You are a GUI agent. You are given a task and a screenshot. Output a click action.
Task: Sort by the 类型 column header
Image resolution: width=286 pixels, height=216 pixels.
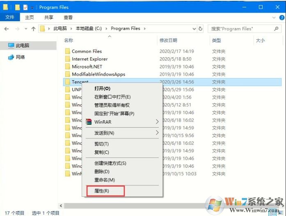pos(217,40)
